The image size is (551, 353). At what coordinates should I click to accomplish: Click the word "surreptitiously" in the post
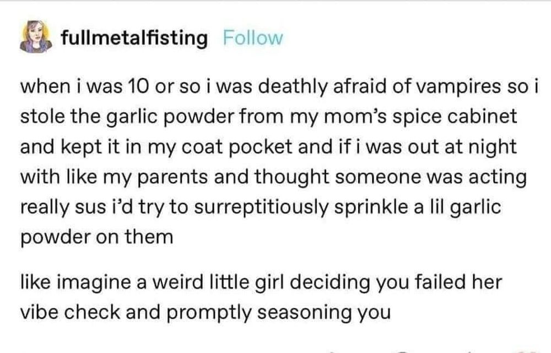pos(259,207)
